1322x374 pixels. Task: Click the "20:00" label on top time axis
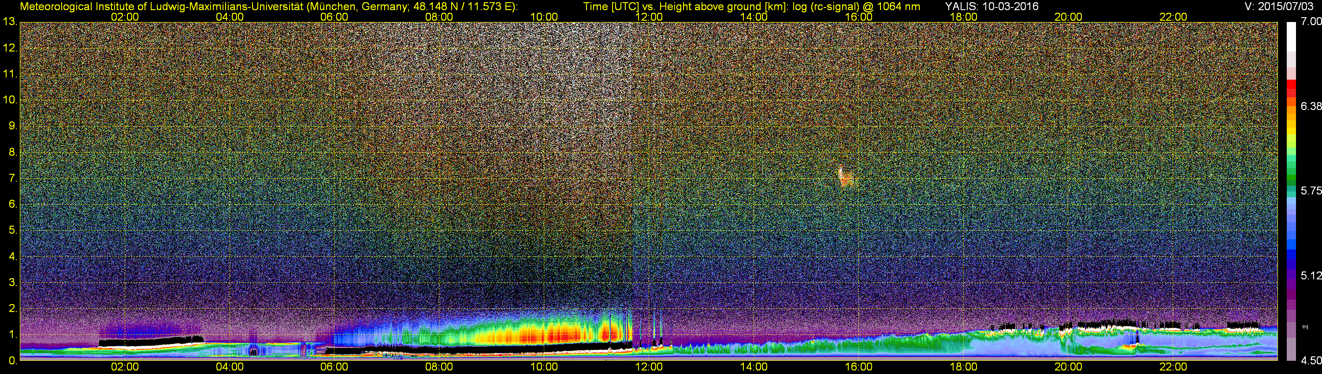1069,17
